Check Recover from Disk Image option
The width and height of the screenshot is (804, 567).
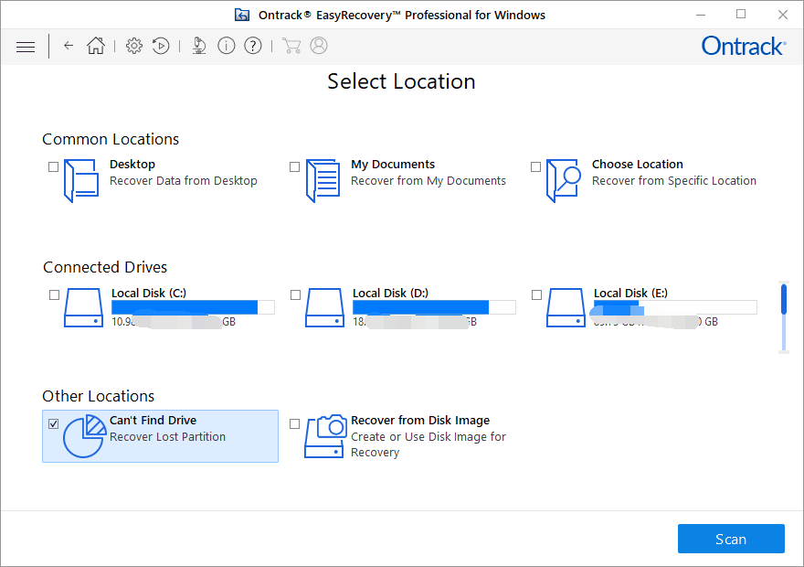(294, 423)
